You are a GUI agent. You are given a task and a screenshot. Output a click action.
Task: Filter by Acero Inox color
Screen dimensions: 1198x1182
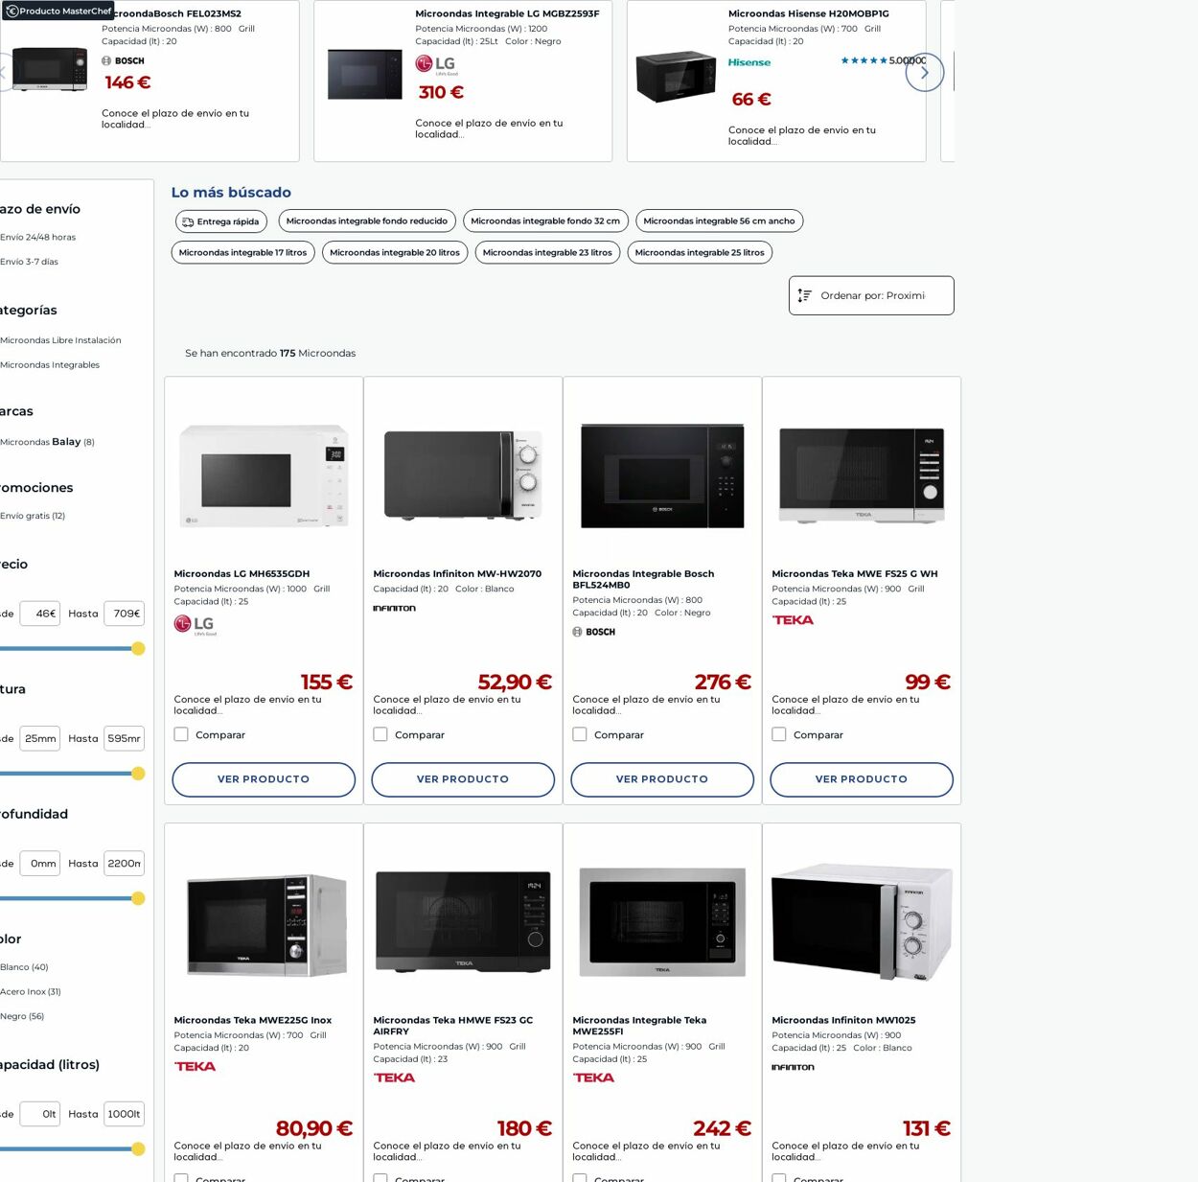31,992
